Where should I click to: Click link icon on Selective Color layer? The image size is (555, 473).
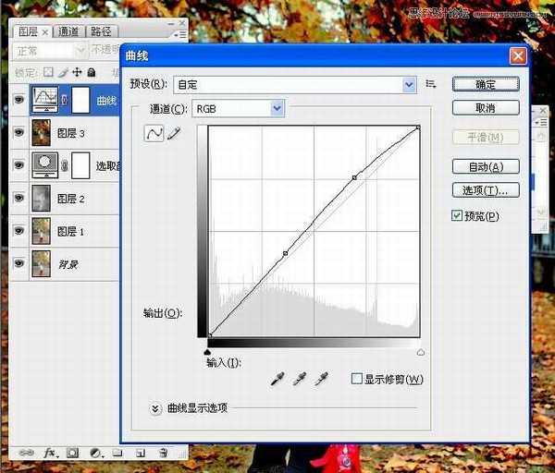pyautogui.click(x=64, y=165)
